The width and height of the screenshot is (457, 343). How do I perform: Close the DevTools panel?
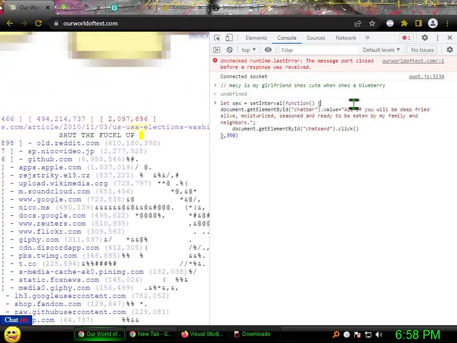coord(450,38)
